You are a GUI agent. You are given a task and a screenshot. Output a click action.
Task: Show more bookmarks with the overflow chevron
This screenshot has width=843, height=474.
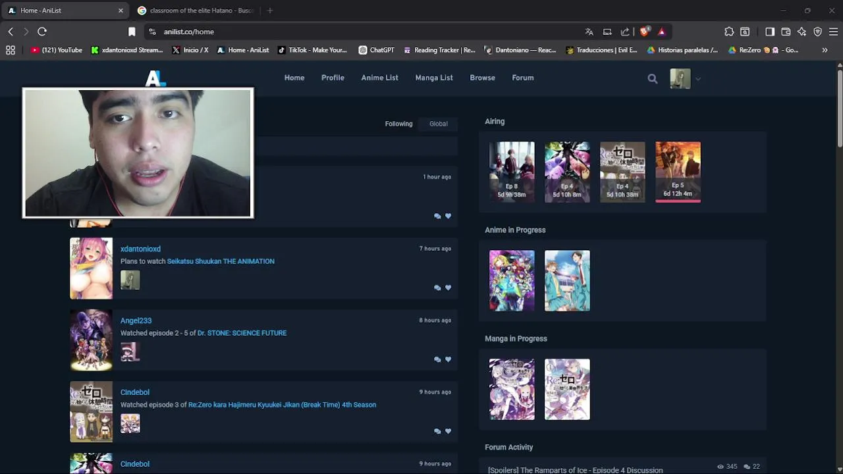click(825, 50)
